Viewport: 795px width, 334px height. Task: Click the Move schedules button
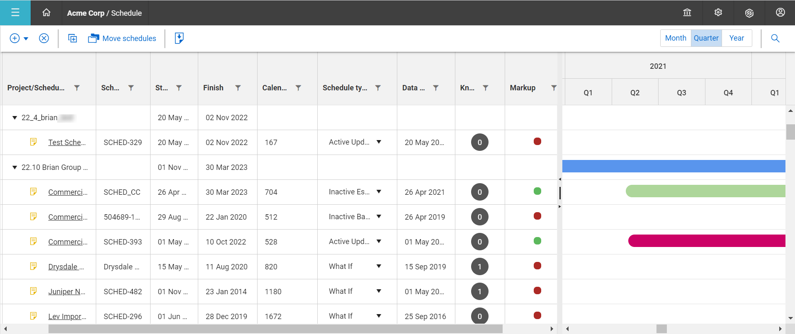tap(122, 39)
